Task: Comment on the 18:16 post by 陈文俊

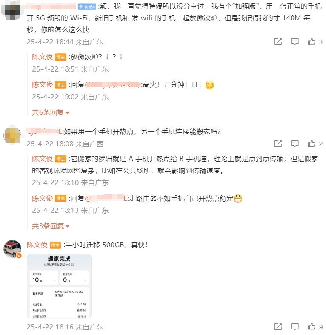Action: tap(295, 326)
